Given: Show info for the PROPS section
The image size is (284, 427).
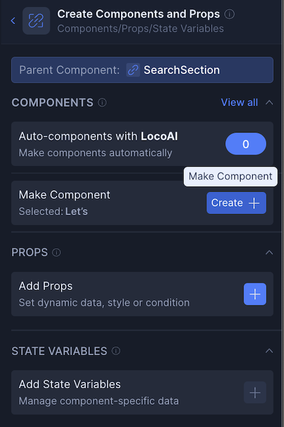Looking at the screenshot, I should click(x=56, y=252).
